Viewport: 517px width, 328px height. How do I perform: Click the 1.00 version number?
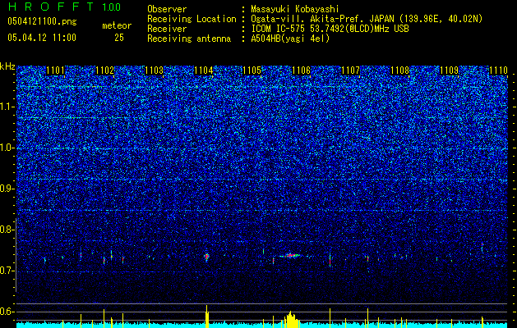[112, 7]
